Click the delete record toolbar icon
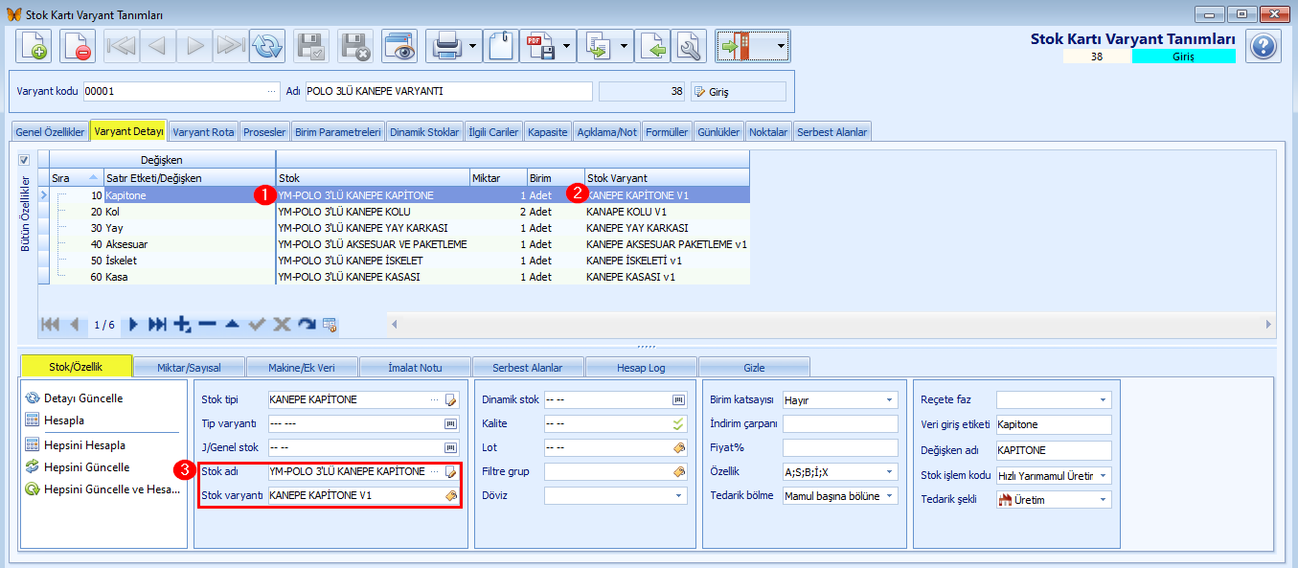The image size is (1298, 568). tap(78, 46)
